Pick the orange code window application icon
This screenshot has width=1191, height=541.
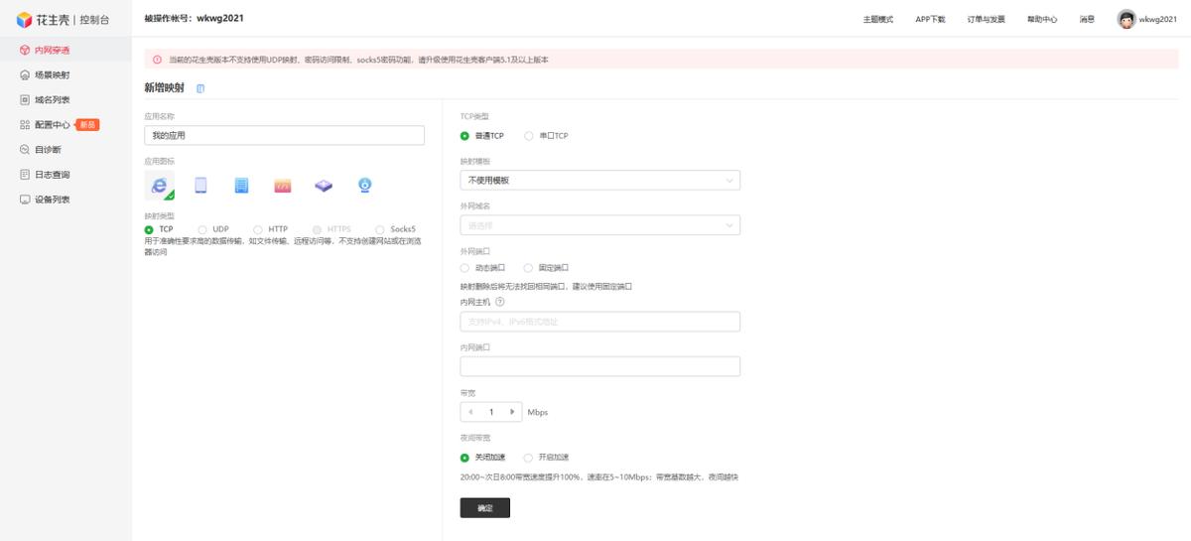[283, 186]
